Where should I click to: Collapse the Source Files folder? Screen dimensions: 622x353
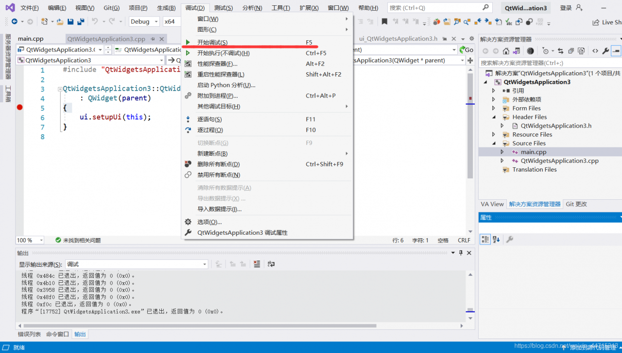[494, 143]
